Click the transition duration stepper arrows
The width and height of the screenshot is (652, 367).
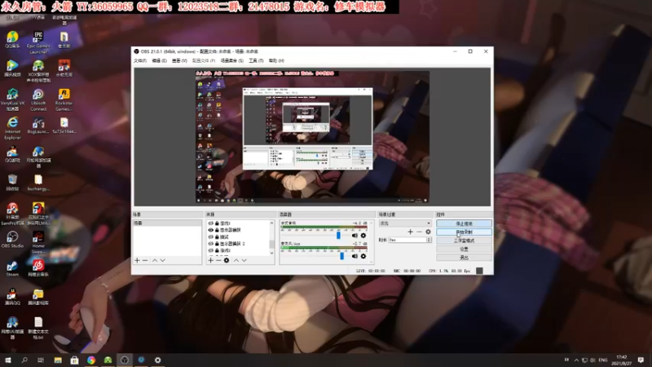429,240
